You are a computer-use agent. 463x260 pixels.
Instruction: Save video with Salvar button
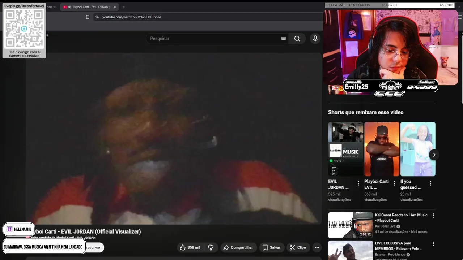(271, 247)
